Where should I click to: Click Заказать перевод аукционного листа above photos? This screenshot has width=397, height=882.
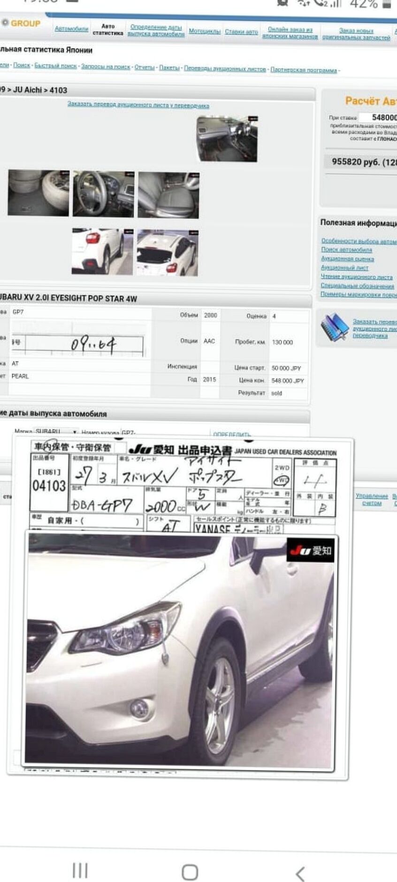tap(138, 105)
